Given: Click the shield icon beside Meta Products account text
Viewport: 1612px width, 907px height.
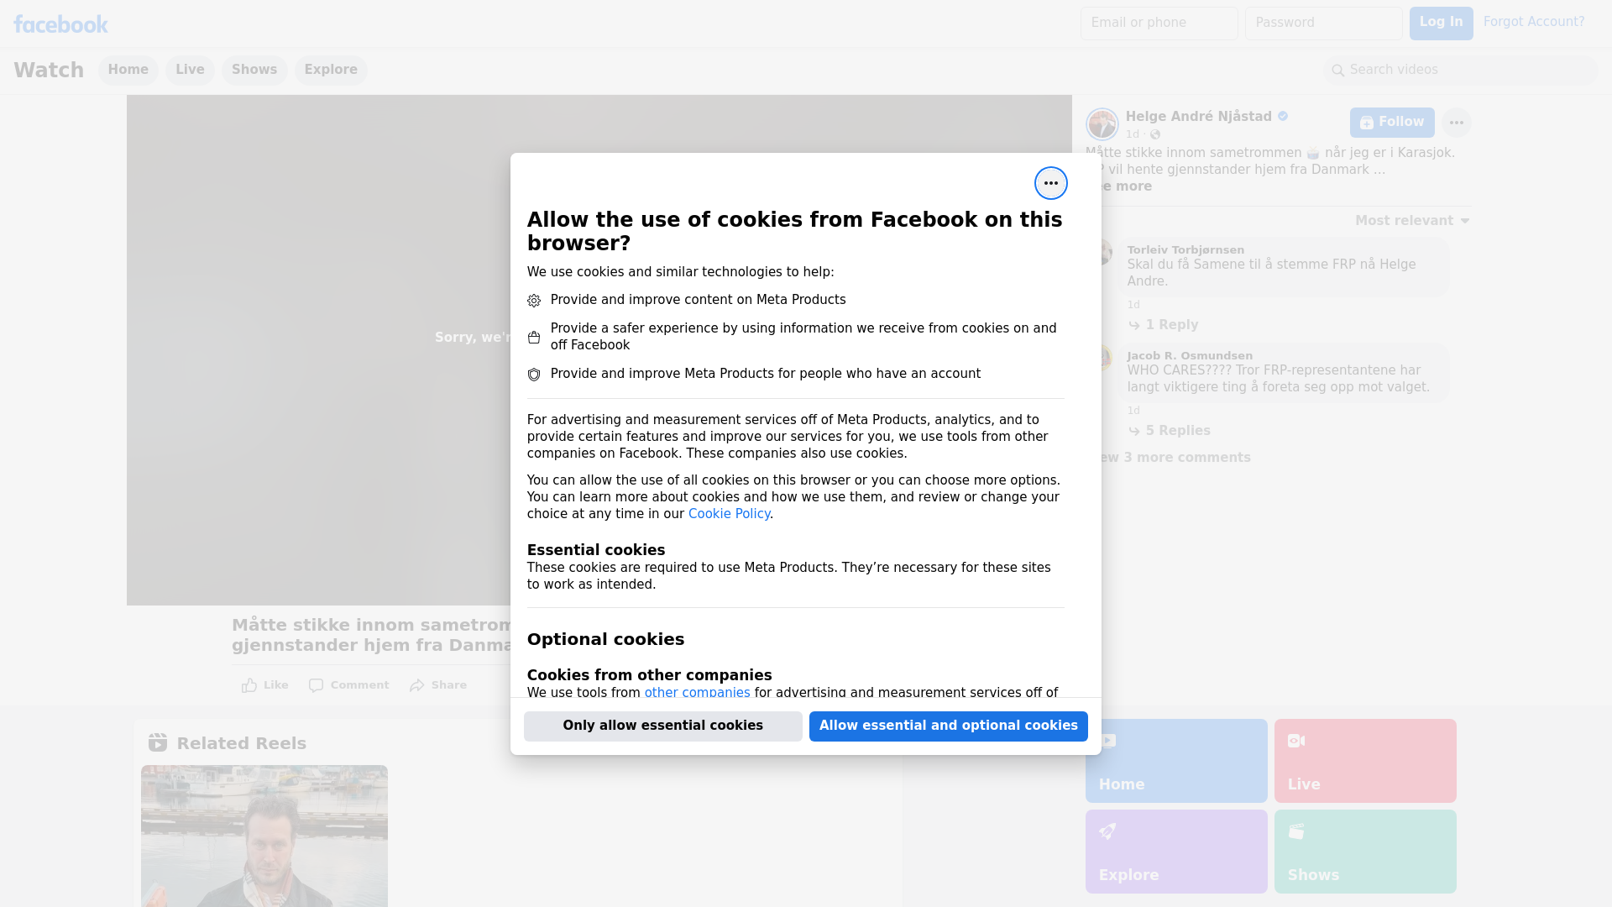Looking at the screenshot, I should click(x=534, y=375).
